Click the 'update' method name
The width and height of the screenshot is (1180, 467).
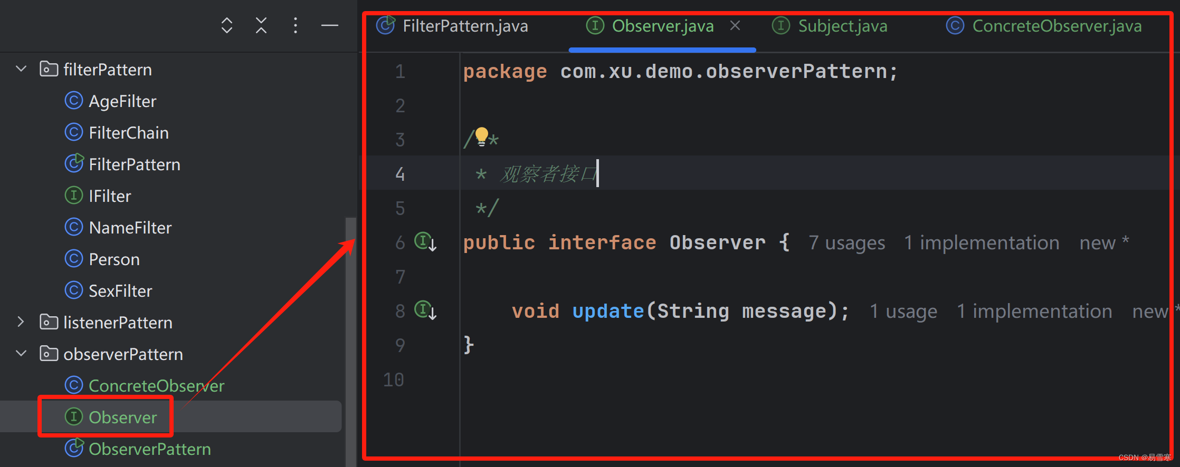(x=608, y=312)
